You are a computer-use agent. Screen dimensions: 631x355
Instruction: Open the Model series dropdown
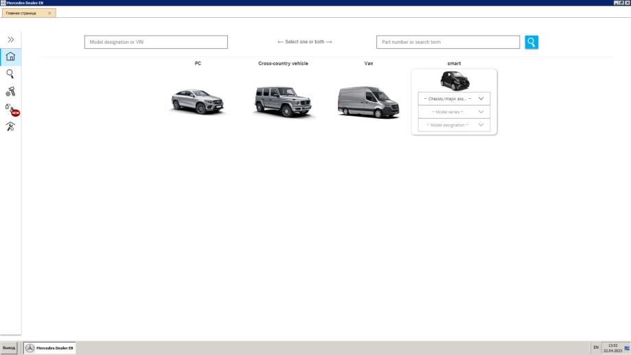(x=454, y=112)
